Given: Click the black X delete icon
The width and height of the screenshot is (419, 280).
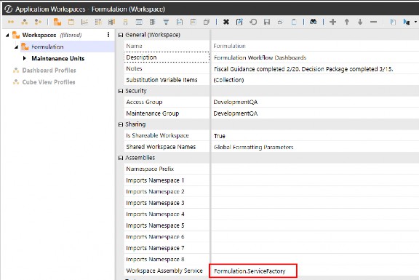Looking at the screenshot, I should click(226, 22).
